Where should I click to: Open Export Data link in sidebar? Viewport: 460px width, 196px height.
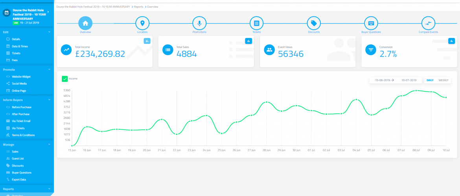coord(19,180)
